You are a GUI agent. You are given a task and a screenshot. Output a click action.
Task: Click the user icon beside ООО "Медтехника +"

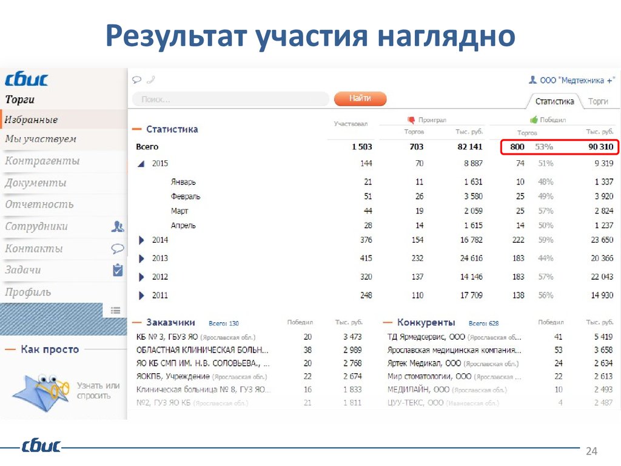point(532,80)
